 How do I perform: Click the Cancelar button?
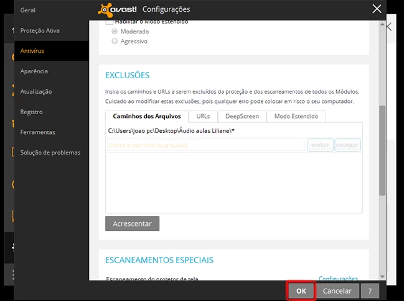337,291
